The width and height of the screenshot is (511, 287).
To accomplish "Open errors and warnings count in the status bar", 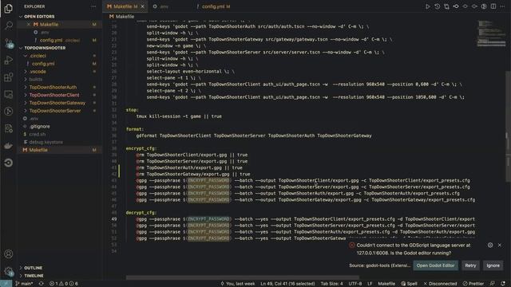I will 64,284.
